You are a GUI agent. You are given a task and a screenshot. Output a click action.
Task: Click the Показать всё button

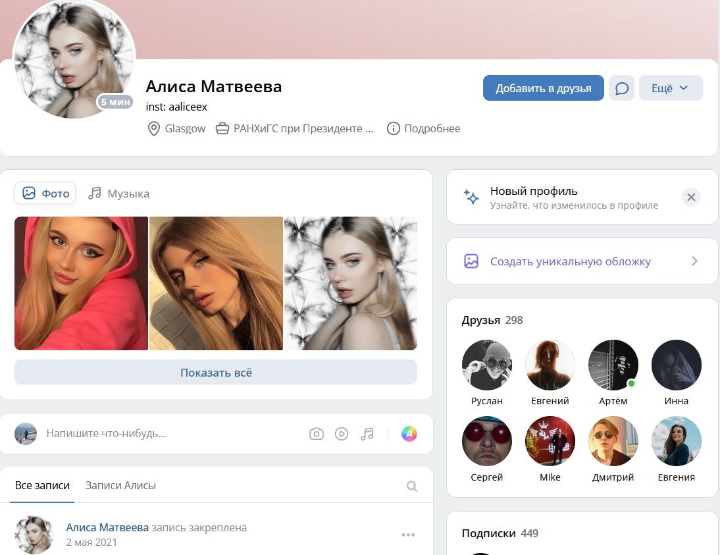coord(216,373)
